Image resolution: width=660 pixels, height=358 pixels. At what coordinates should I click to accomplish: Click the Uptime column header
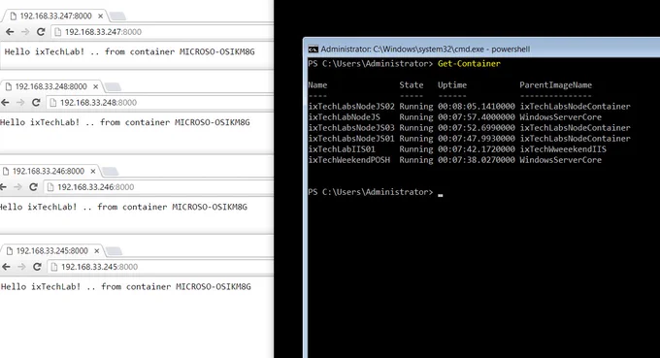coord(452,85)
